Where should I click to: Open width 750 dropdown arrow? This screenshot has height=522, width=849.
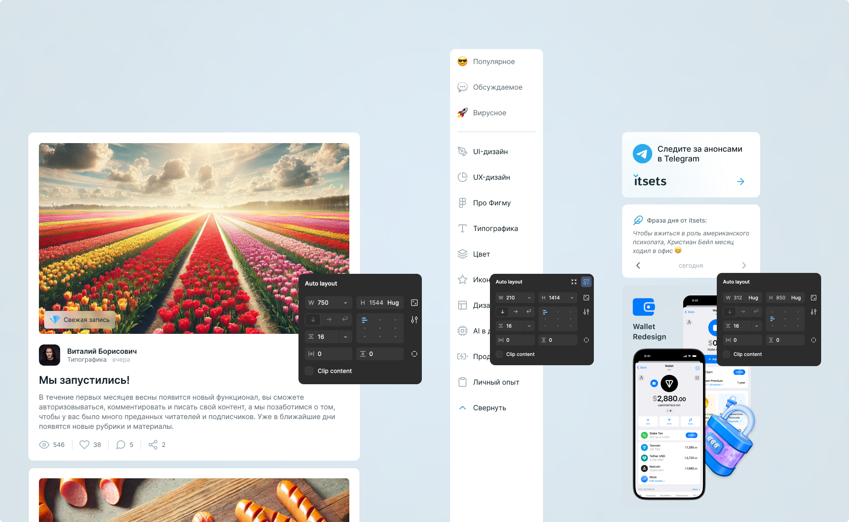(x=345, y=303)
